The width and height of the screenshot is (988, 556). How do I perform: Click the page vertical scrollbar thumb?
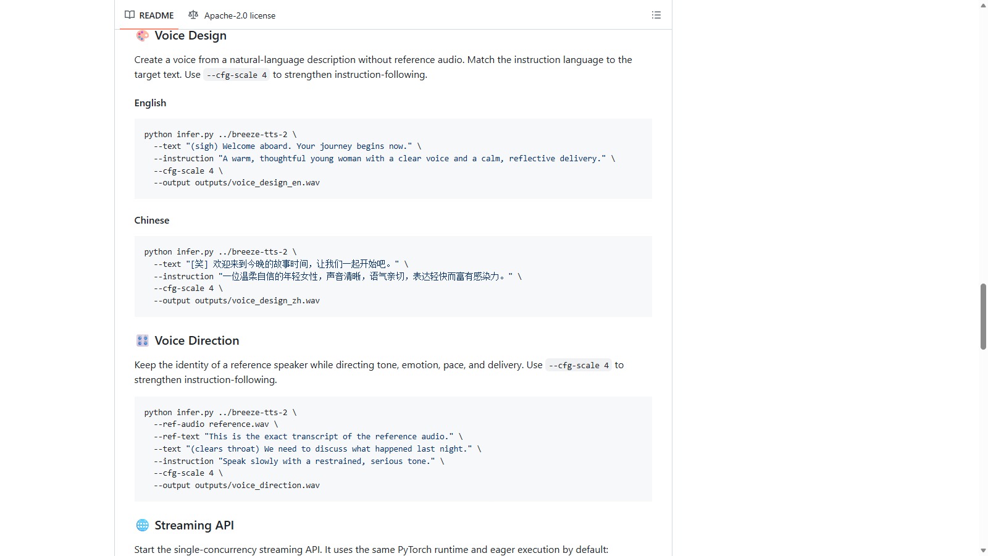coord(983,317)
